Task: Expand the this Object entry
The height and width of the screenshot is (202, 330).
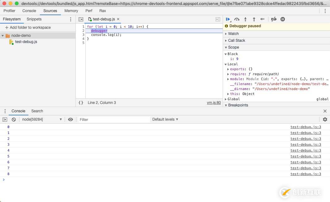Action: [228, 94]
